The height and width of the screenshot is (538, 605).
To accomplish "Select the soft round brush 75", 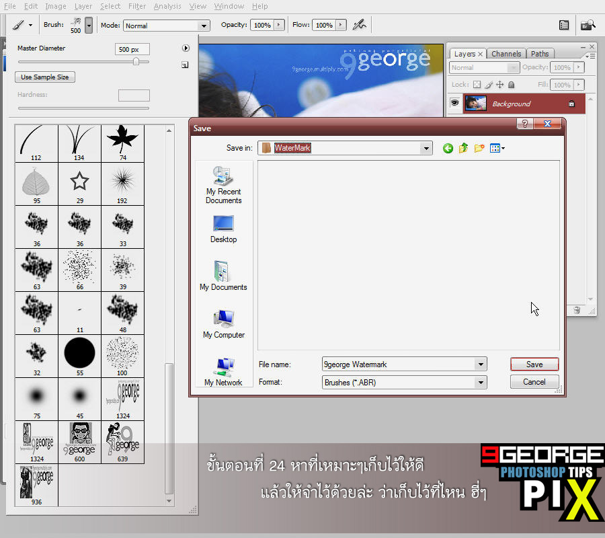I will (x=37, y=399).
